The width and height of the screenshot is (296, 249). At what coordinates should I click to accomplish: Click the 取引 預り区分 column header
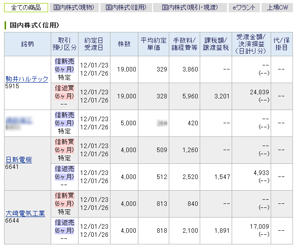coord(64,44)
